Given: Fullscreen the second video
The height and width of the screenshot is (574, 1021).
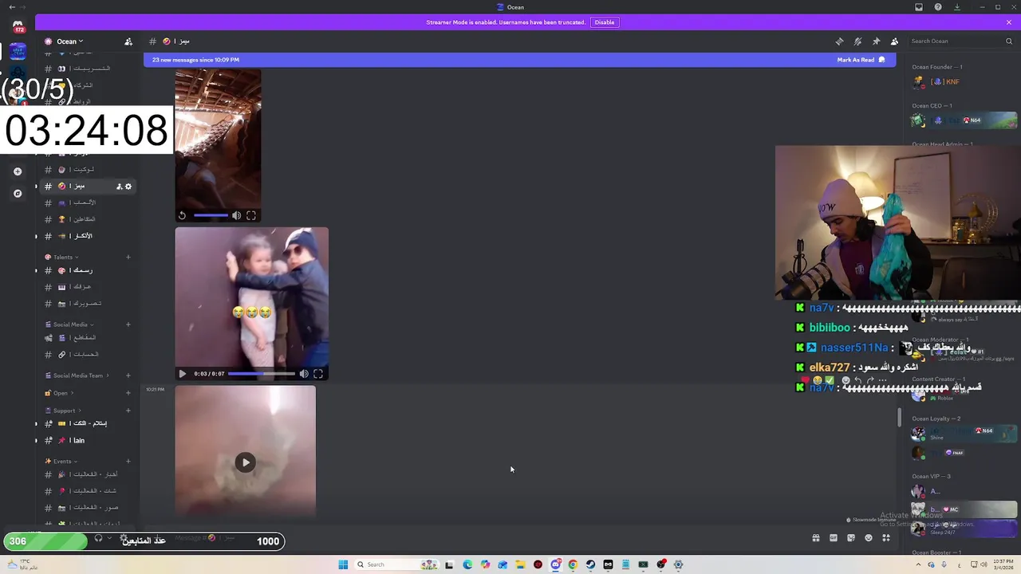Looking at the screenshot, I should coord(318,374).
